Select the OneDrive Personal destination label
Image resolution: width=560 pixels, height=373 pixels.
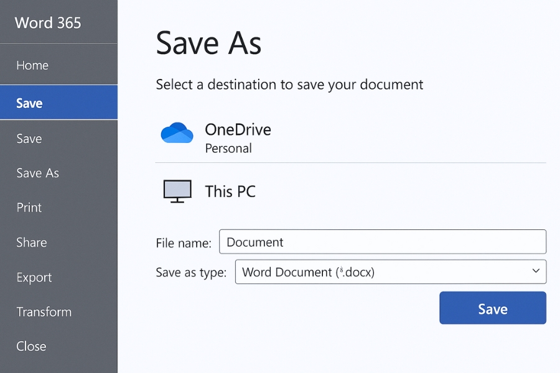(238, 138)
